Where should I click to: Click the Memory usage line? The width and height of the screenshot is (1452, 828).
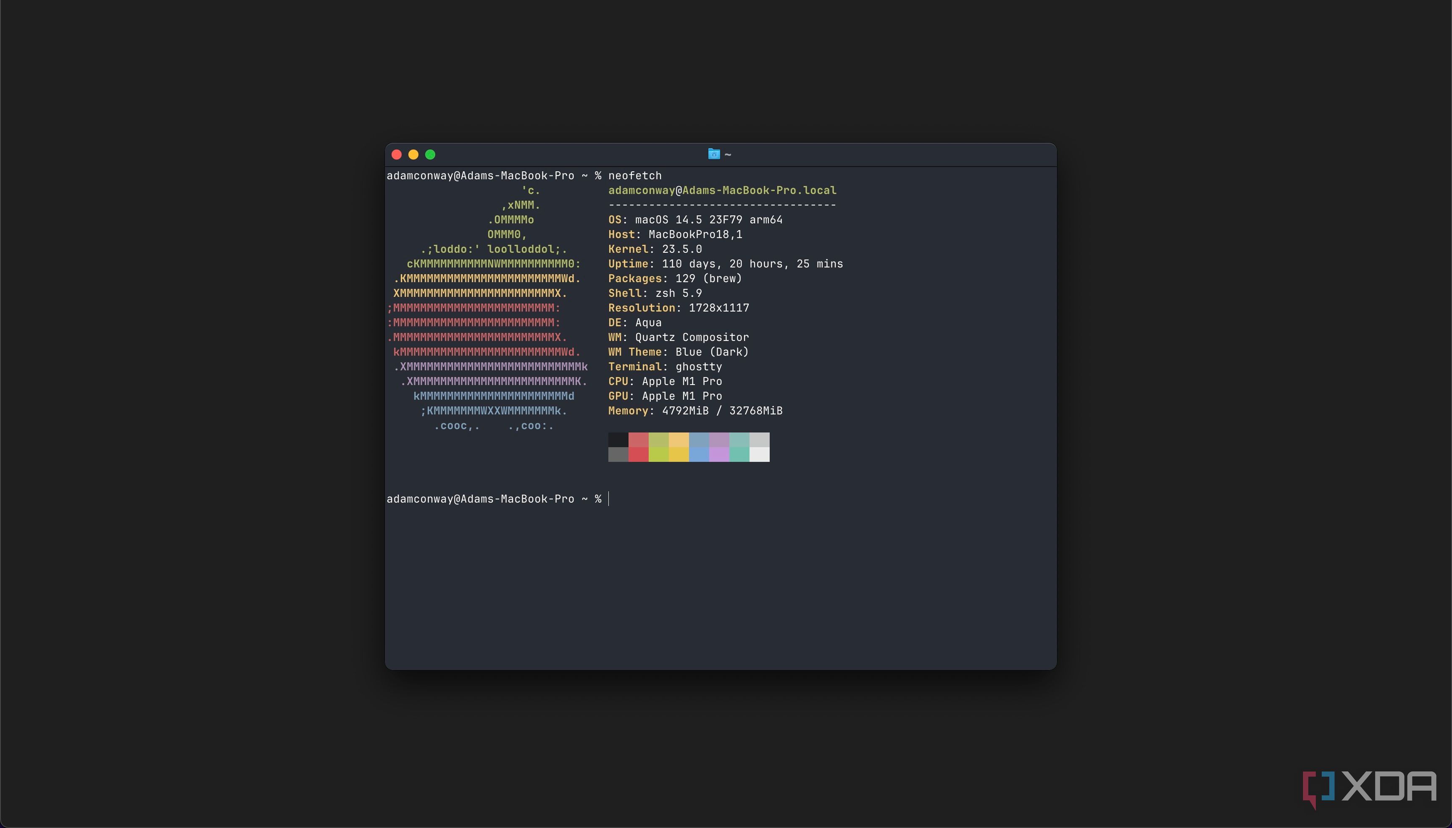(x=695, y=411)
